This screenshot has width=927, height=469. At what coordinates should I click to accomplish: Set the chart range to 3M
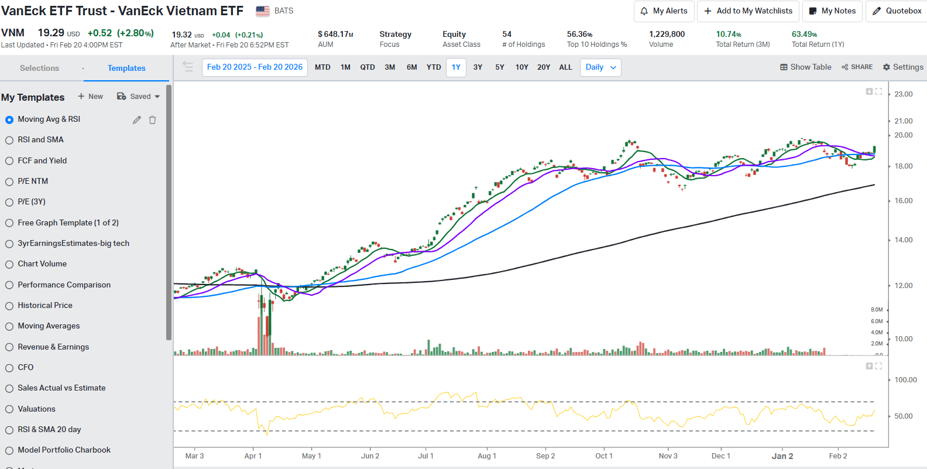point(390,67)
